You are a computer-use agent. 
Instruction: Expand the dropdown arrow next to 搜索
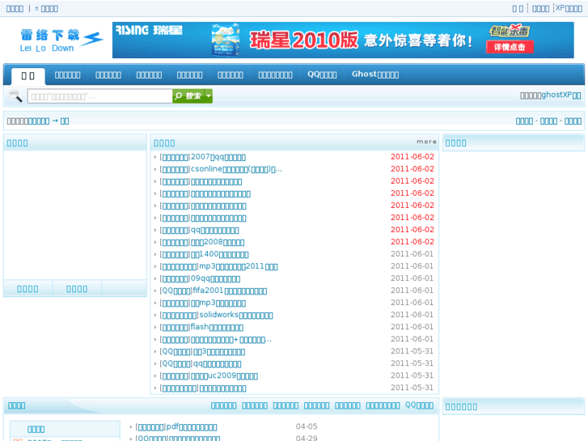(209, 96)
